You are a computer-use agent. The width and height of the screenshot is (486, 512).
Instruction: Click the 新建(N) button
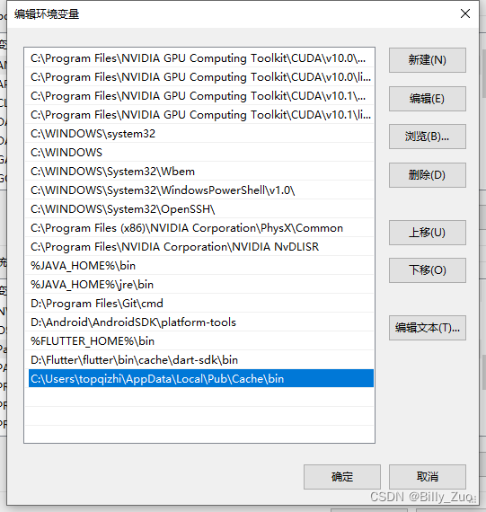428,60
